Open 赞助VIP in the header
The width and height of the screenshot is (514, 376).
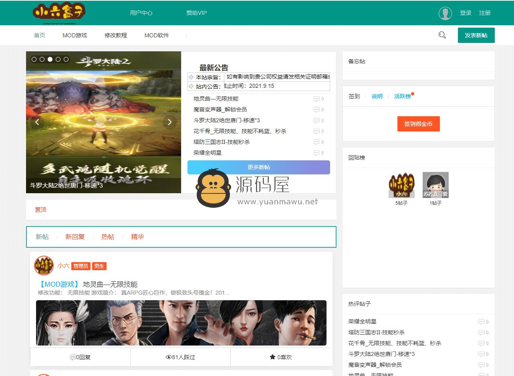coord(196,13)
